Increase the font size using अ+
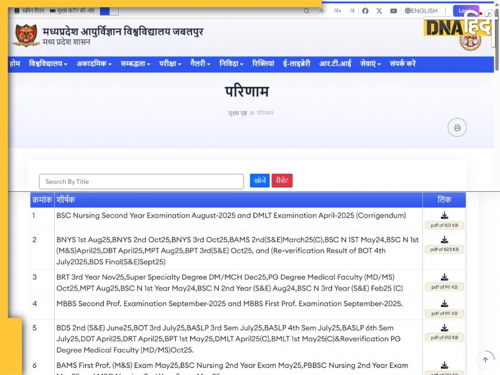The width and height of the screenshot is (500, 375). pyautogui.click(x=338, y=11)
